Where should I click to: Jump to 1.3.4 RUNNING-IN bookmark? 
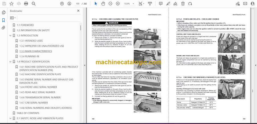click(29, 56)
